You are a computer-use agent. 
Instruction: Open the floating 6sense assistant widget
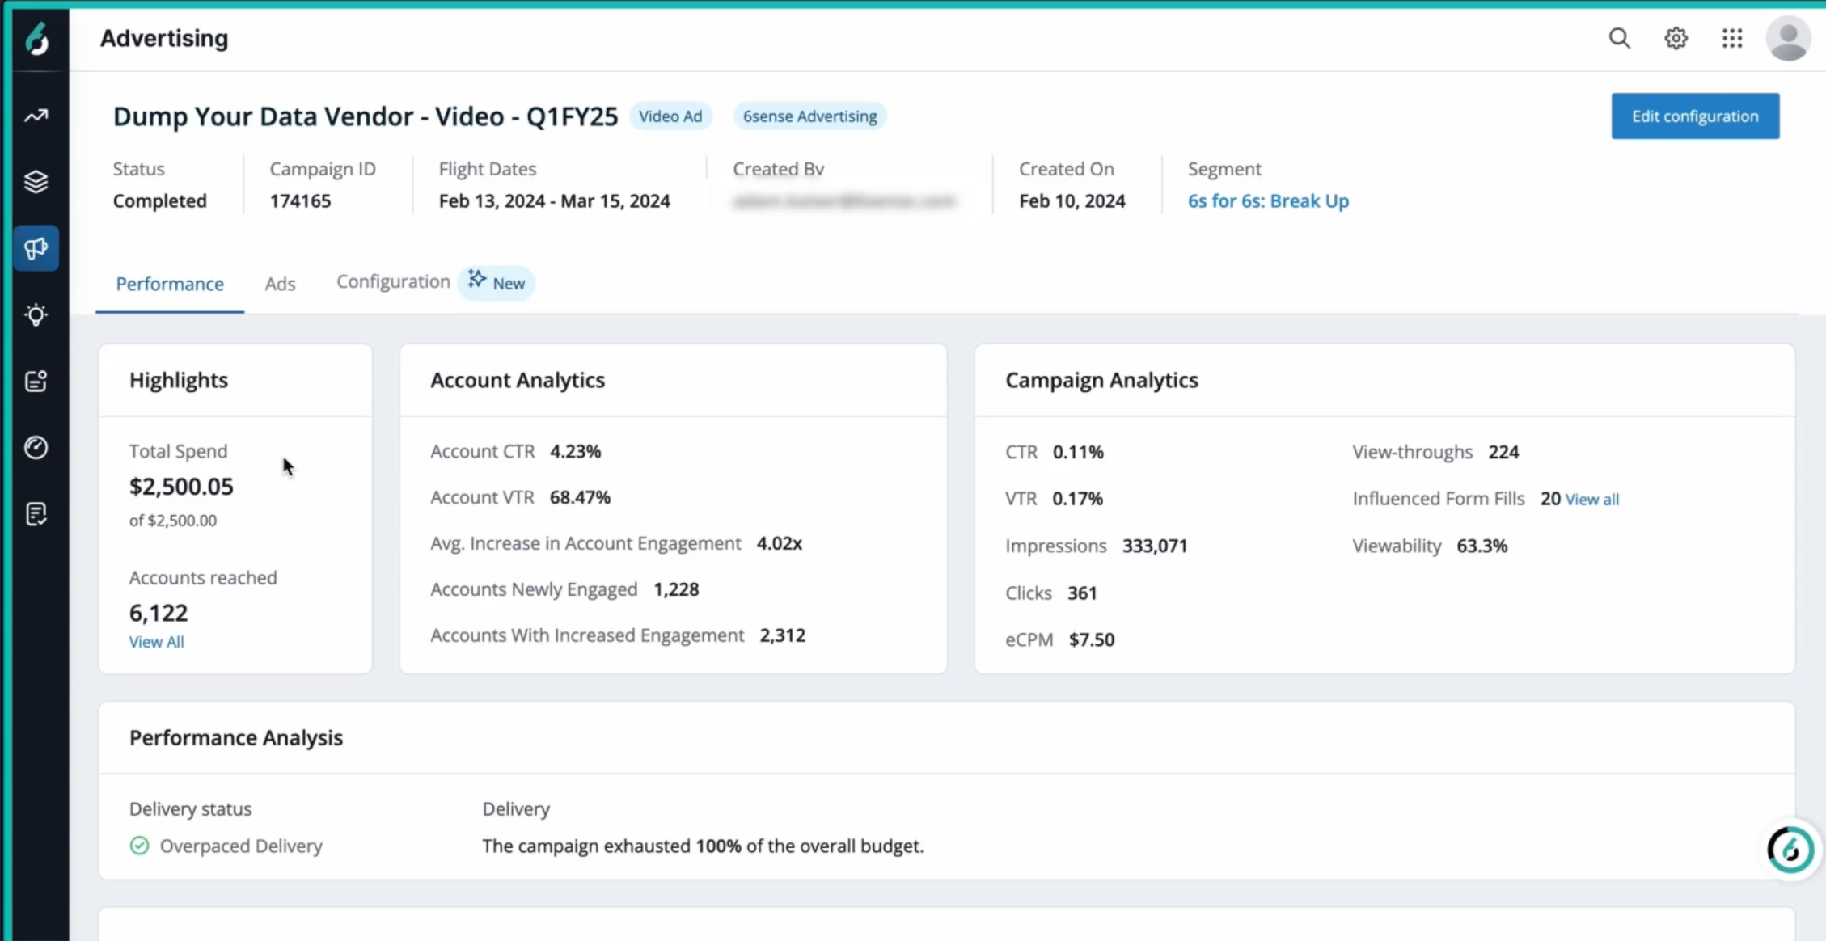click(1790, 850)
